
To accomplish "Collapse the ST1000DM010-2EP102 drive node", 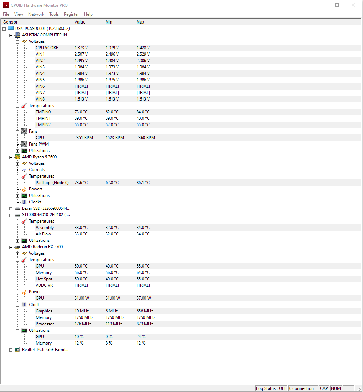I will pyautogui.click(x=11, y=215).
